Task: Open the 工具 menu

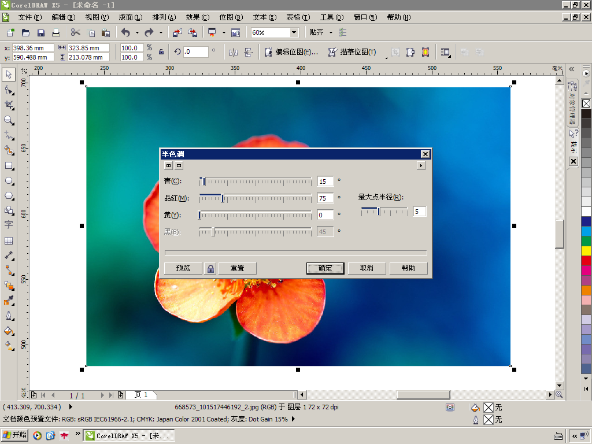Action: pos(332,17)
